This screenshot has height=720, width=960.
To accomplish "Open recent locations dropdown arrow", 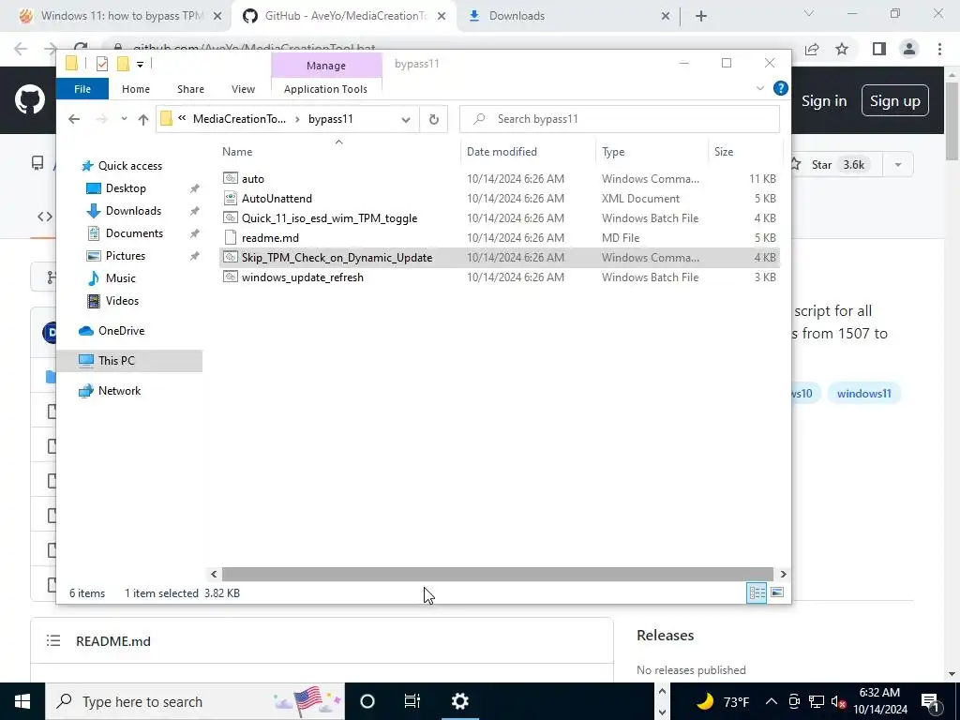I will (124, 119).
